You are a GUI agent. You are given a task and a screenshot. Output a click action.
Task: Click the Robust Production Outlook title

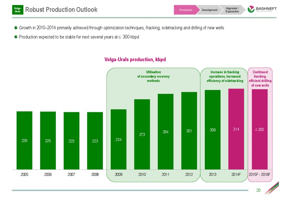click(61, 10)
